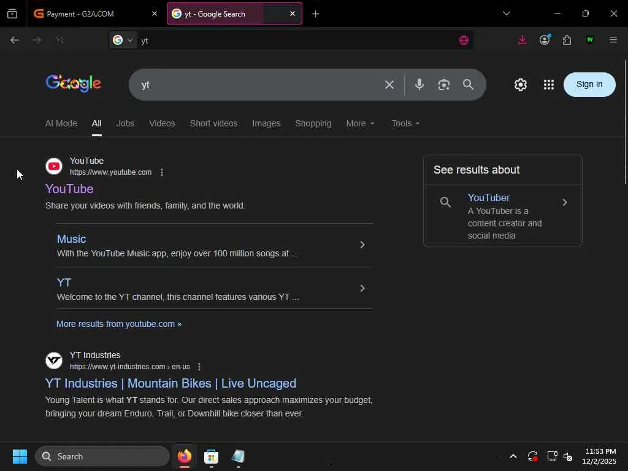This screenshot has width=628, height=471.
Task: Go back to the previous page
Action: [15, 40]
